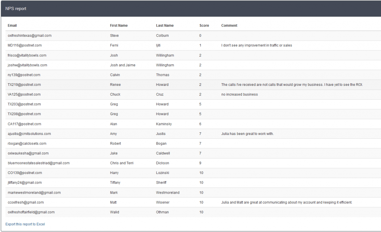The width and height of the screenshot is (381, 232).
Task: Click last name Sheriff
Action: click(161, 183)
